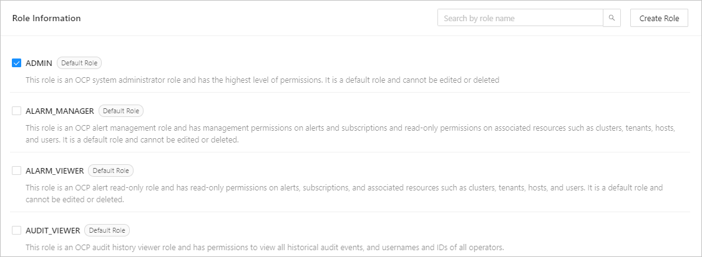Image resolution: width=702 pixels, height=257 pixels.
Task: Click the Default Role badge next to AUDIT_VIEWER
Action: tap(107, 230)
